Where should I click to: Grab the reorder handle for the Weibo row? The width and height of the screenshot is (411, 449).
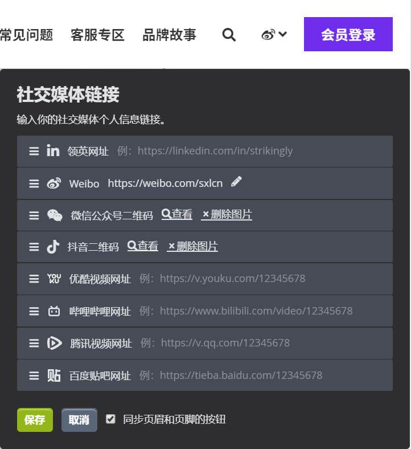click(34, 183)
